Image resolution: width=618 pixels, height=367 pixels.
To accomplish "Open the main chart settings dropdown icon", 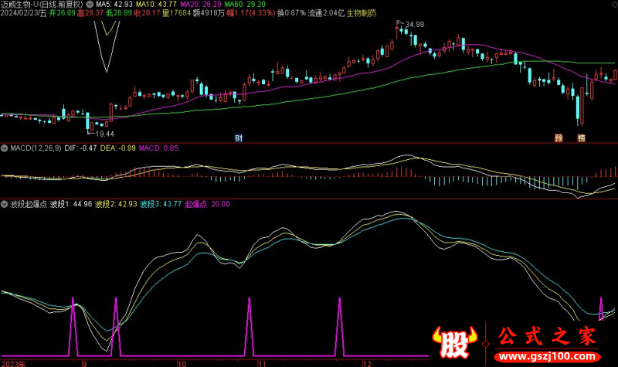I will click(90, 5).
